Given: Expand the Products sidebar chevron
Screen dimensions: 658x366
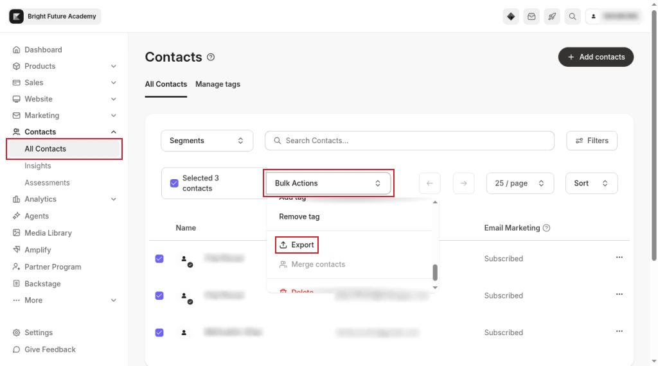Looking at the screenshot, I should pos(113,66).
